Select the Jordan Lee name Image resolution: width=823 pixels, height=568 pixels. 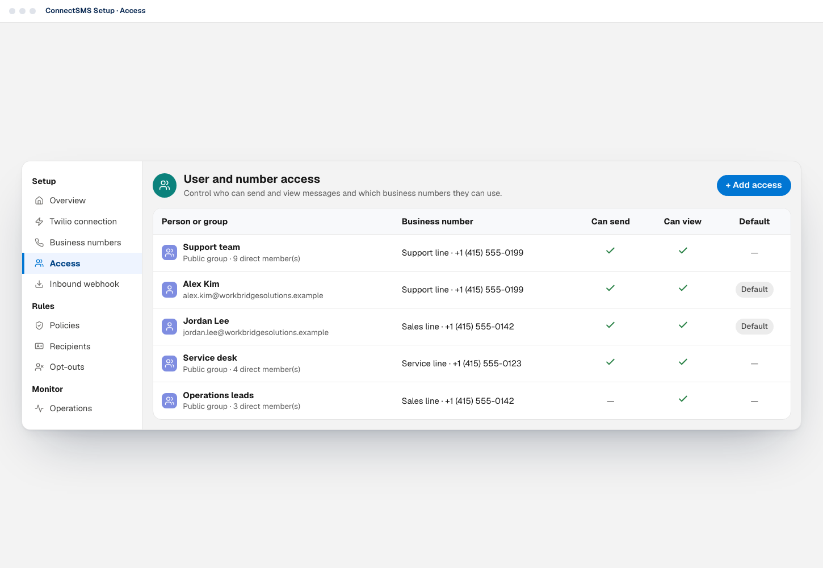[x=206, y=321]
